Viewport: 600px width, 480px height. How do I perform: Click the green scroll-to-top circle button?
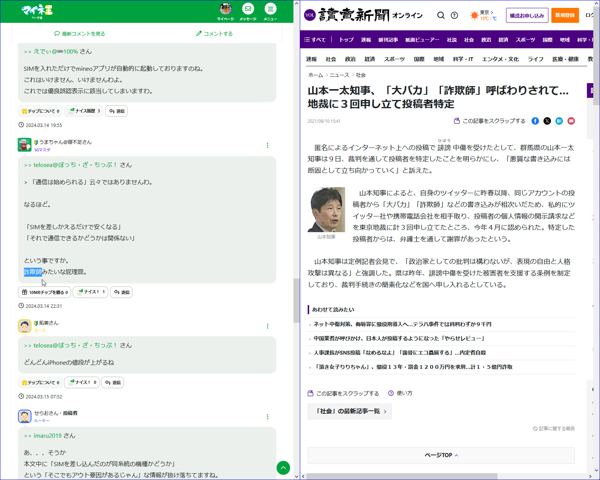pyautogui.click(x=283, y=468)
